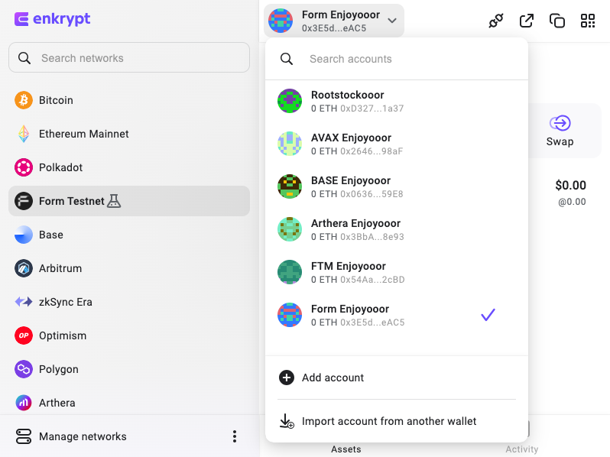Click the Arthera Enjoyooor account avatar
Viewport: 610px width, 457px height.
coord(290,229)
